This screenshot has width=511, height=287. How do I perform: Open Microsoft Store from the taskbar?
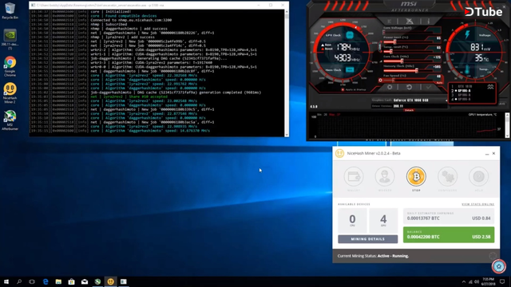point(71,281)
